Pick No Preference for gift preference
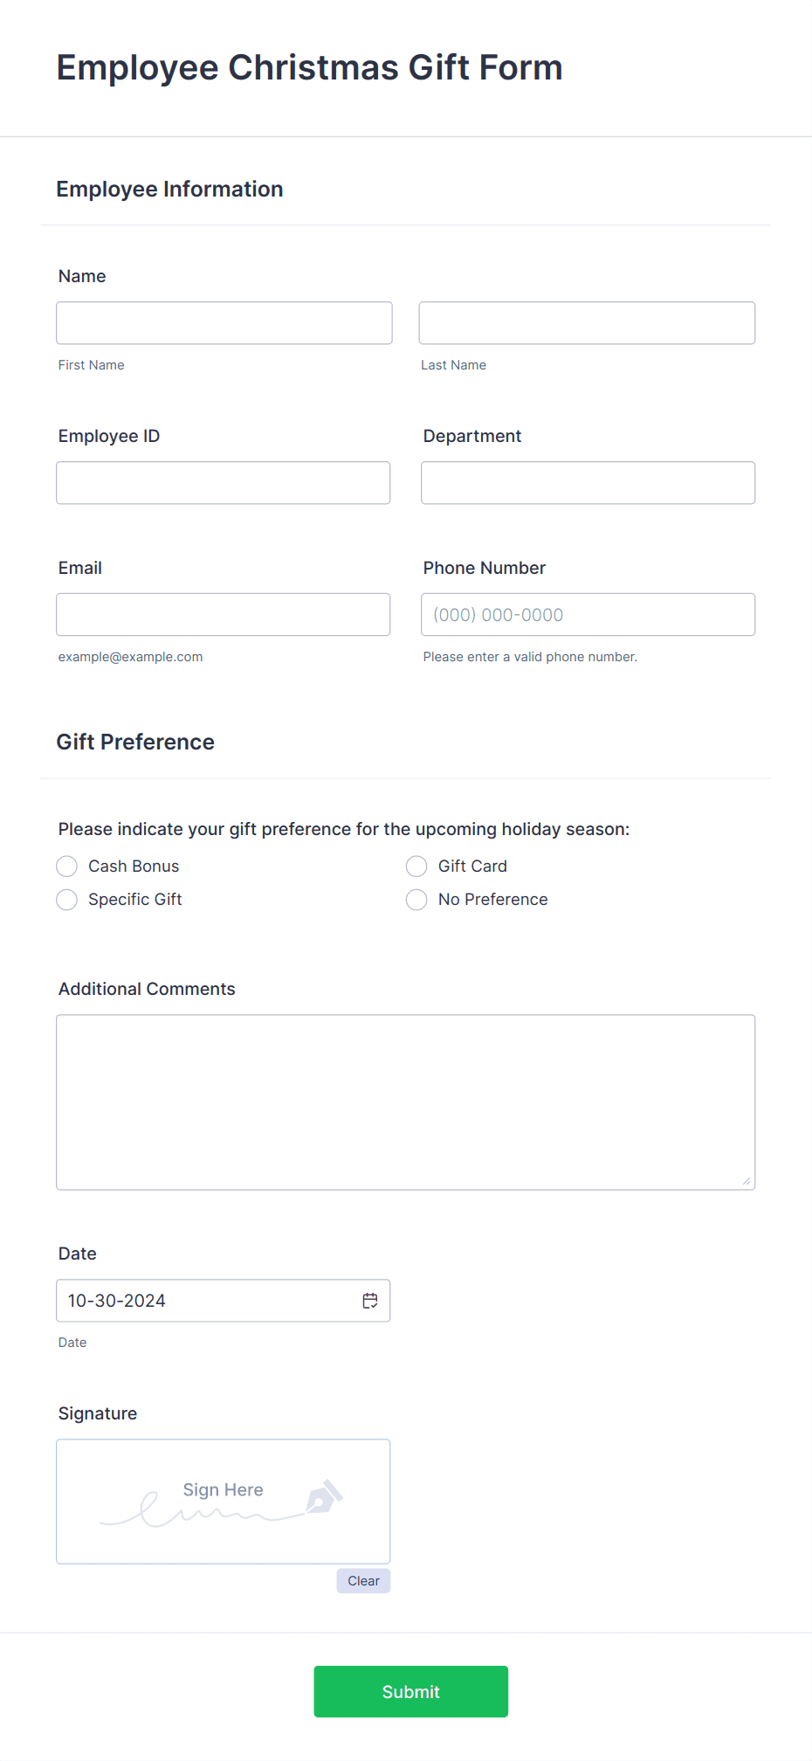The width and height of the screenshot is (812, 1761). click(x=416, y=899)
